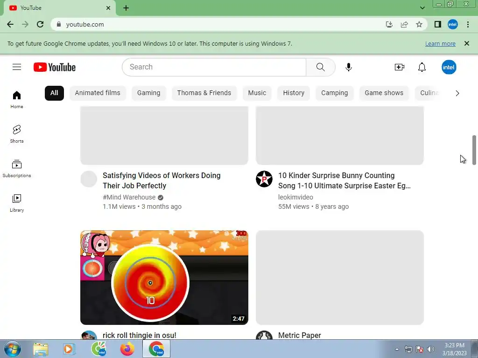The width and height of the screenshot is (478, 358).
Task: Close the YouTube tab
Action: 108,8
